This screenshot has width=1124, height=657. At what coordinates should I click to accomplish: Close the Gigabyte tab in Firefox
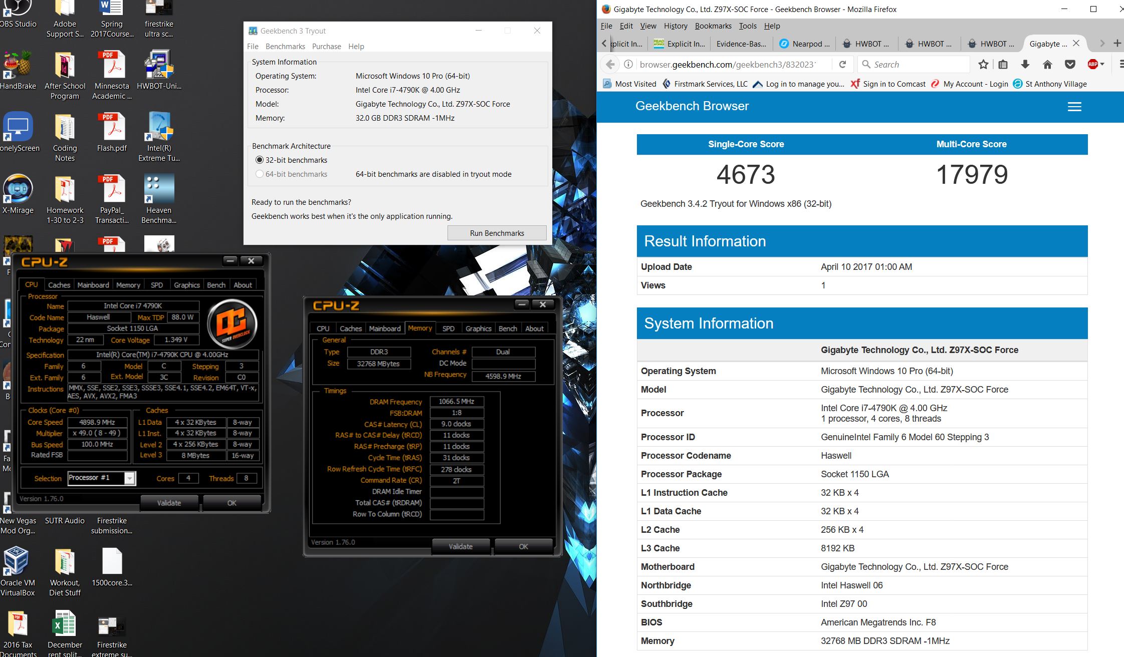click(x=1076, y=44)
